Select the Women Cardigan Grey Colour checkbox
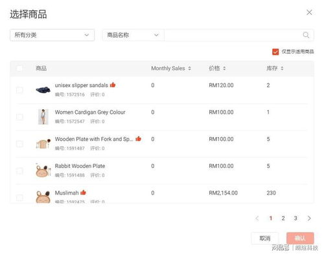The height and width of the screenshot is (254, 324). tap(19, 117)
